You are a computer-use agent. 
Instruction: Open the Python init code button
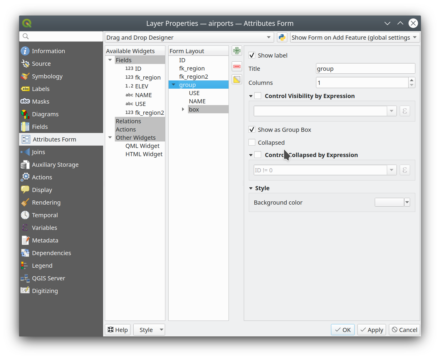[x=282, y=38]
